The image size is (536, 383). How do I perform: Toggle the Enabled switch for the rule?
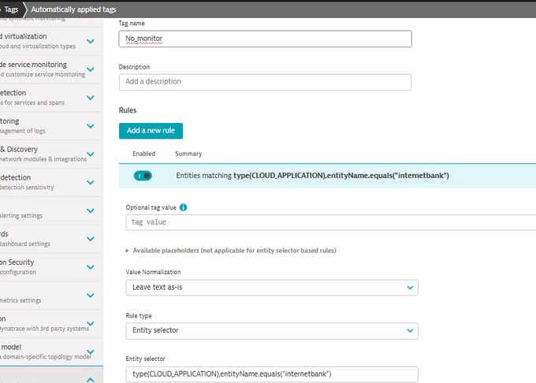pyautogui.click(x=143, y=176)
